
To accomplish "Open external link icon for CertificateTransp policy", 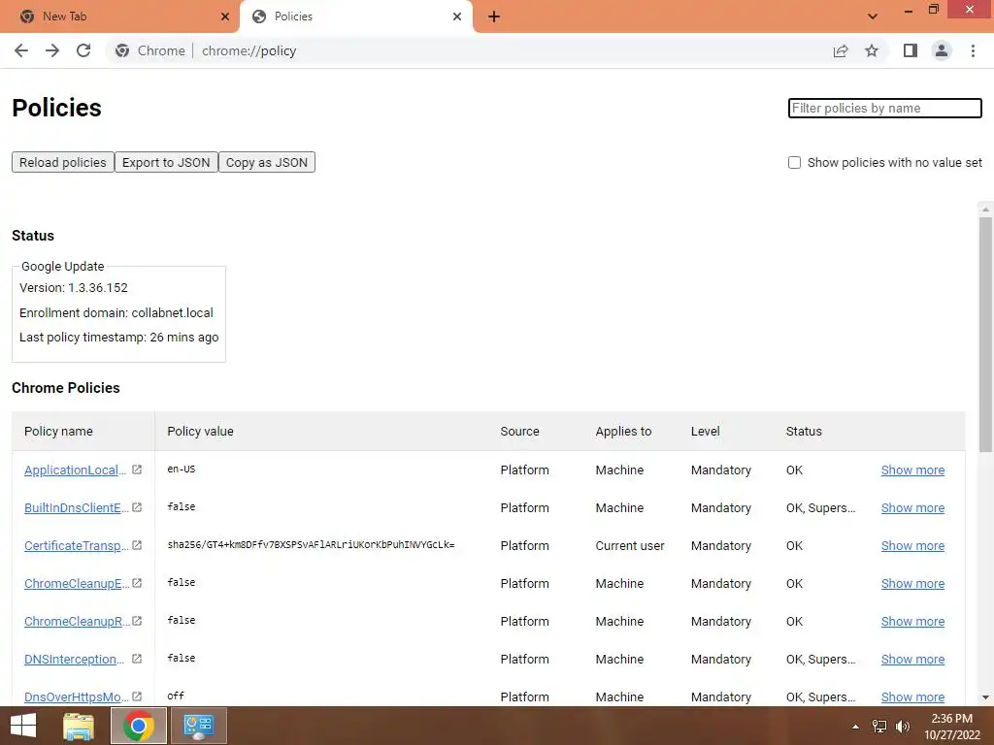I will pos(136,545).
